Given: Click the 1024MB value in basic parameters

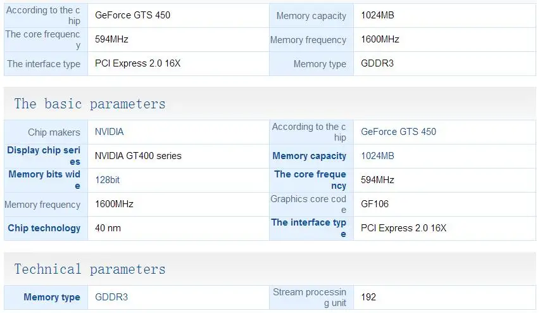Looking at the screenshot, I should [377, 156].
